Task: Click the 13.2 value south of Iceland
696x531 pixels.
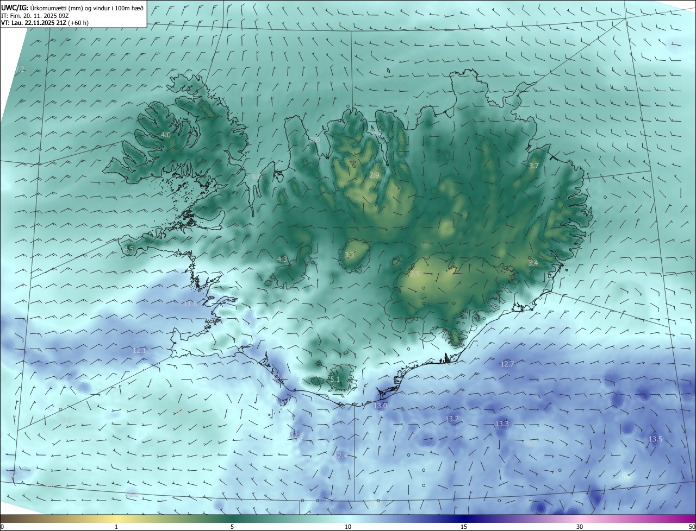Action: (x=452, y=419)
